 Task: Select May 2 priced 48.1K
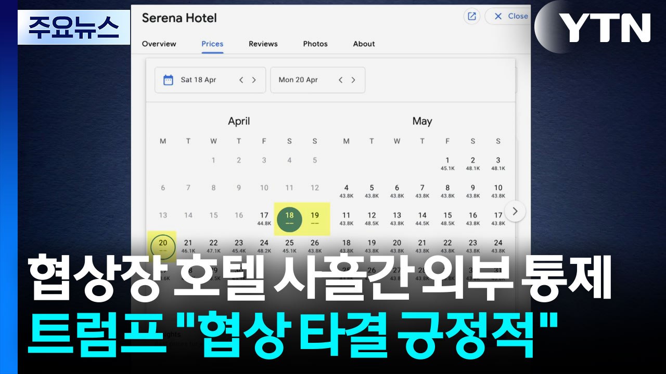coord(473,164)
